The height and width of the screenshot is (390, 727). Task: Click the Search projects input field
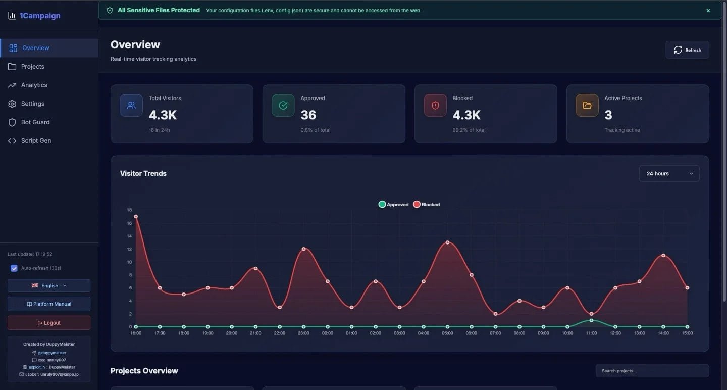pyautogui.click(x=652, y=370)
